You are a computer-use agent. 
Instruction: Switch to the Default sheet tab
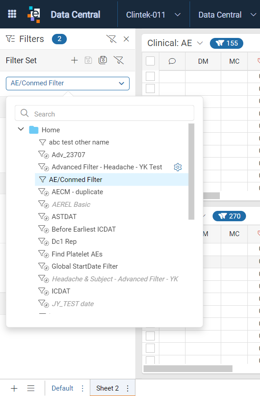(62, 388)
